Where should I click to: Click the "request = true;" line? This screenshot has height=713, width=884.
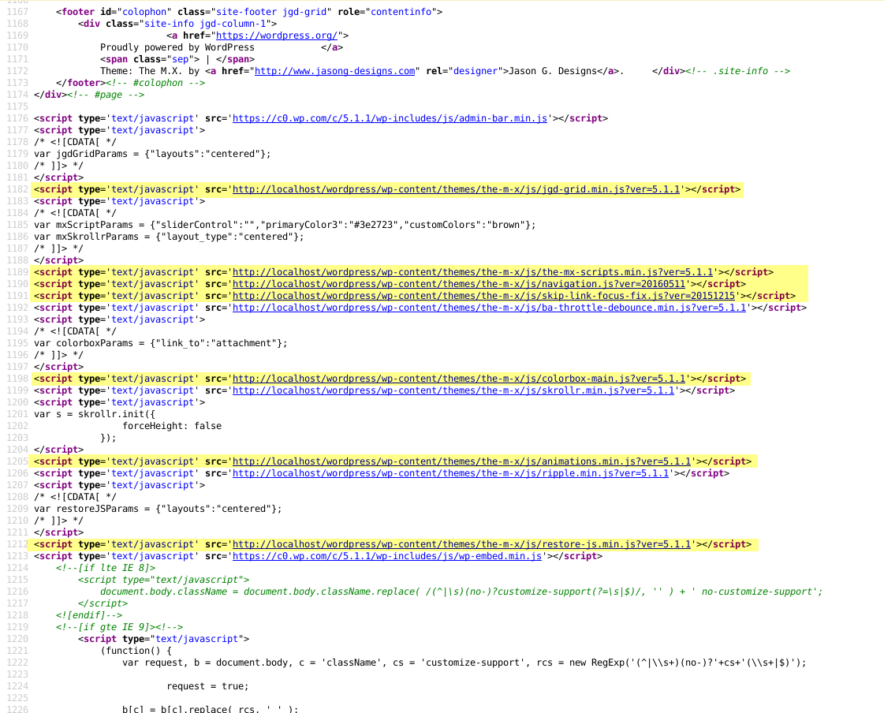(208, 687)
